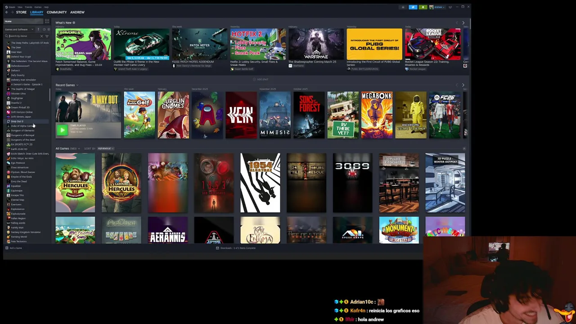576x324 pixels.
Task: Open the blue announcements megaphone button
Action: [x=413, y=7]
